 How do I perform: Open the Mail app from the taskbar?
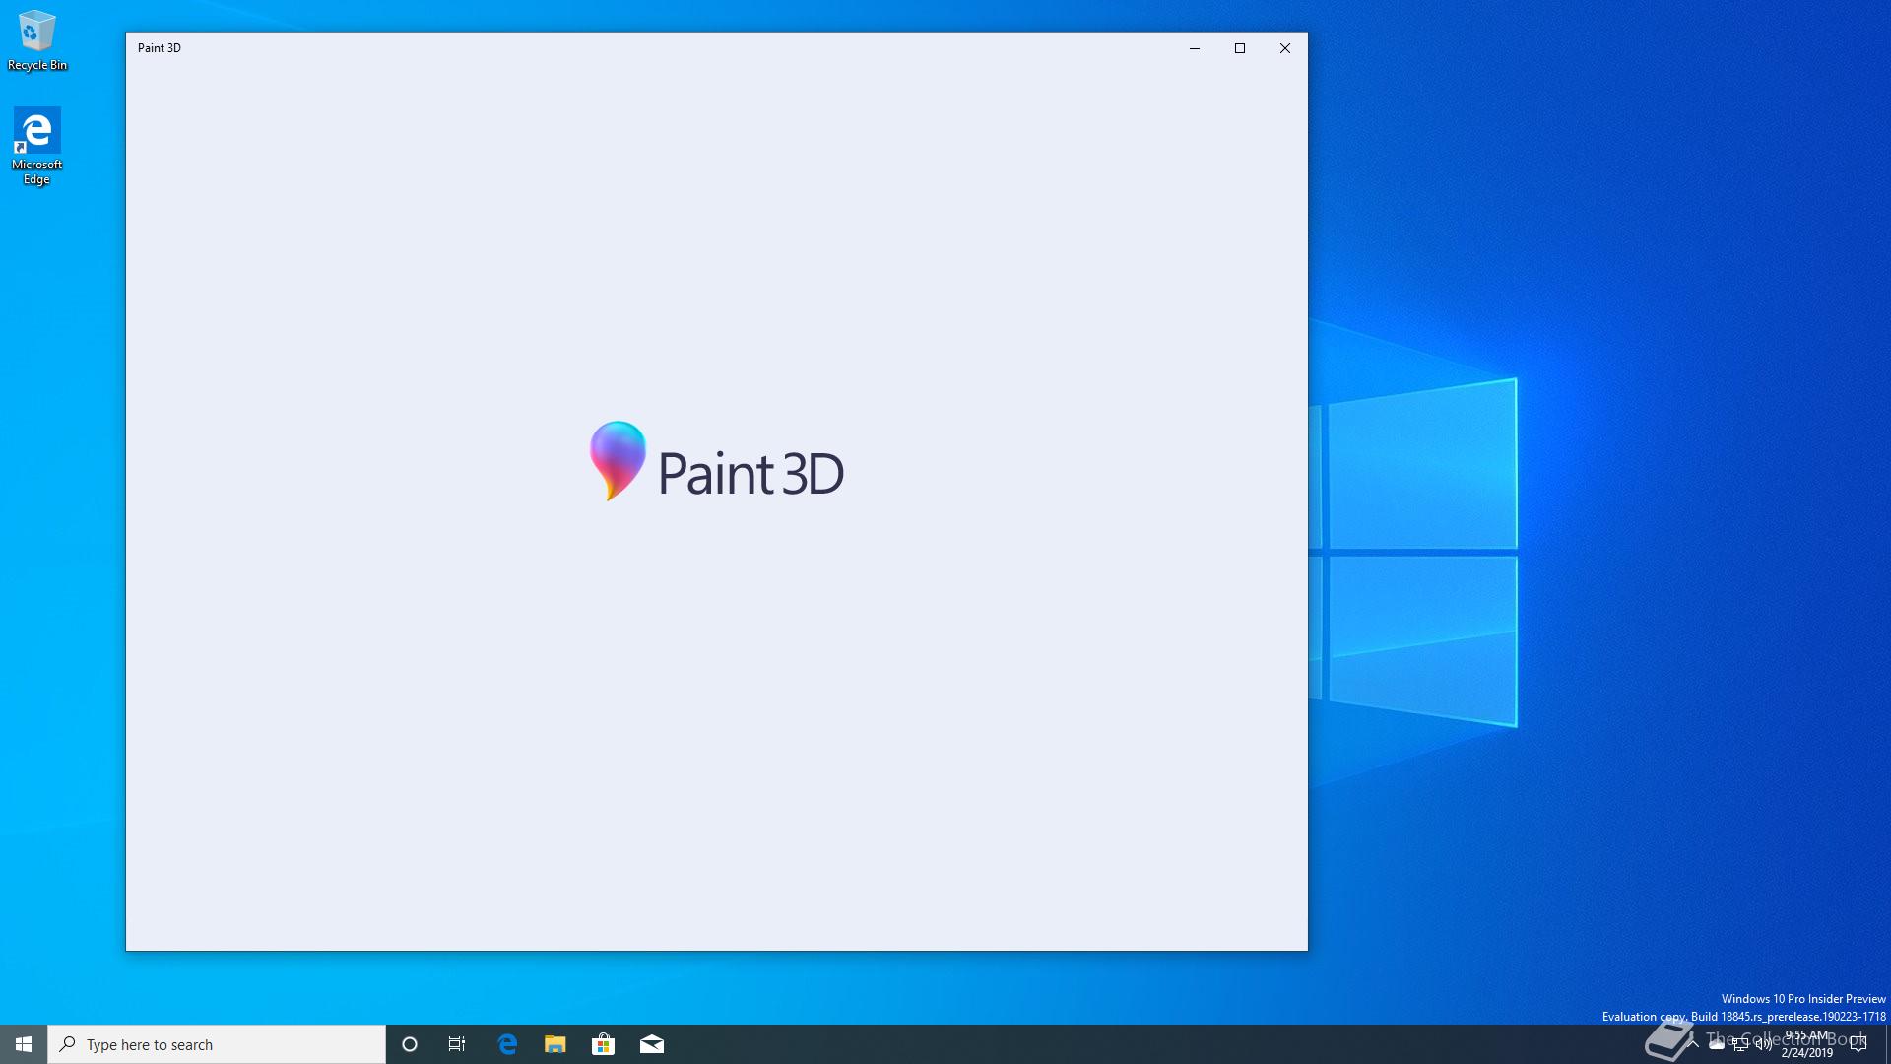pos(652,1044)
